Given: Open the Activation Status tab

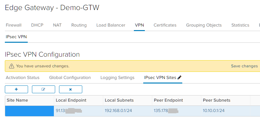Looking at the screenshot, I should (23, 78).
